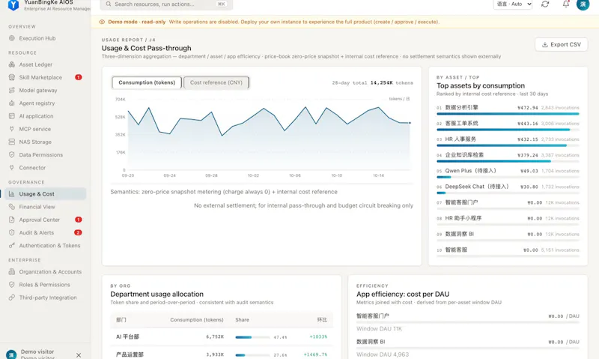Export CSV report
599x359 pixels.
click(561, 45)
